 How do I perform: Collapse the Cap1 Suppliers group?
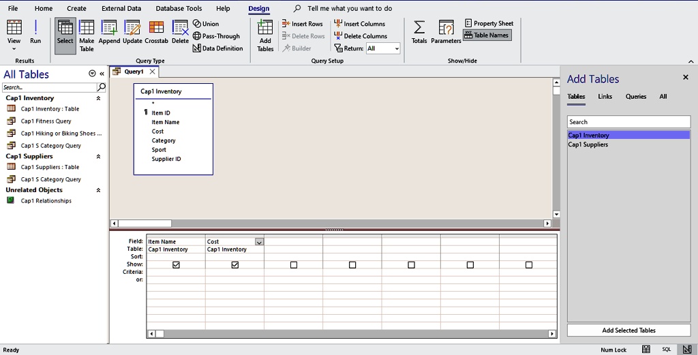pos(98,157)
